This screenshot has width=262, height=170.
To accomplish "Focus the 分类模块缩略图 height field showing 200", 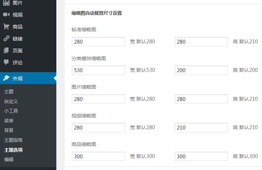I will pos(201,70).
